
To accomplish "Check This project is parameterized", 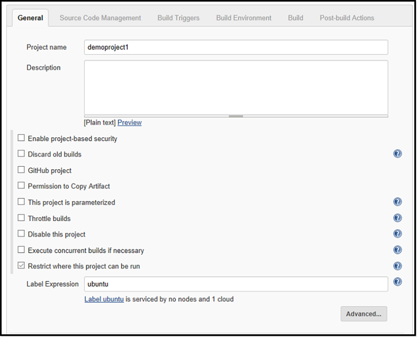I will click(21, 202).
